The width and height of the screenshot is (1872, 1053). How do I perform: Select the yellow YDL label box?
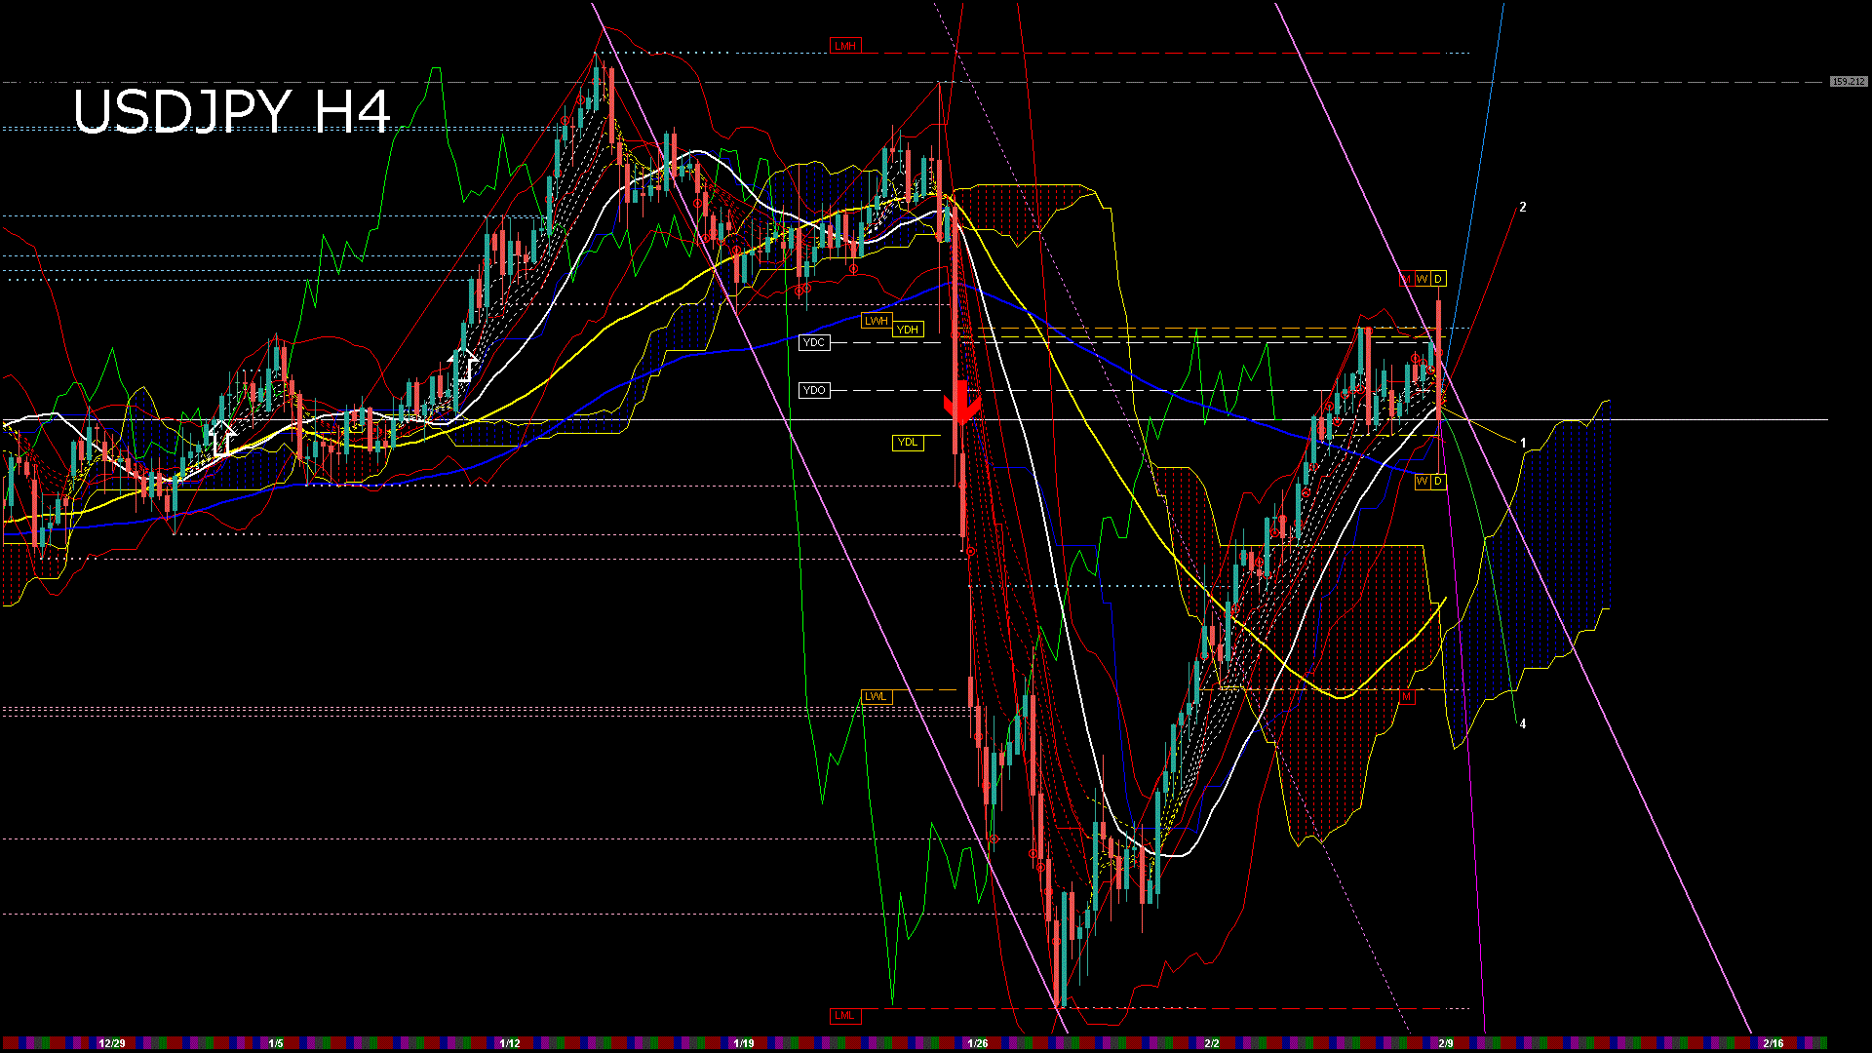point(908,442)
